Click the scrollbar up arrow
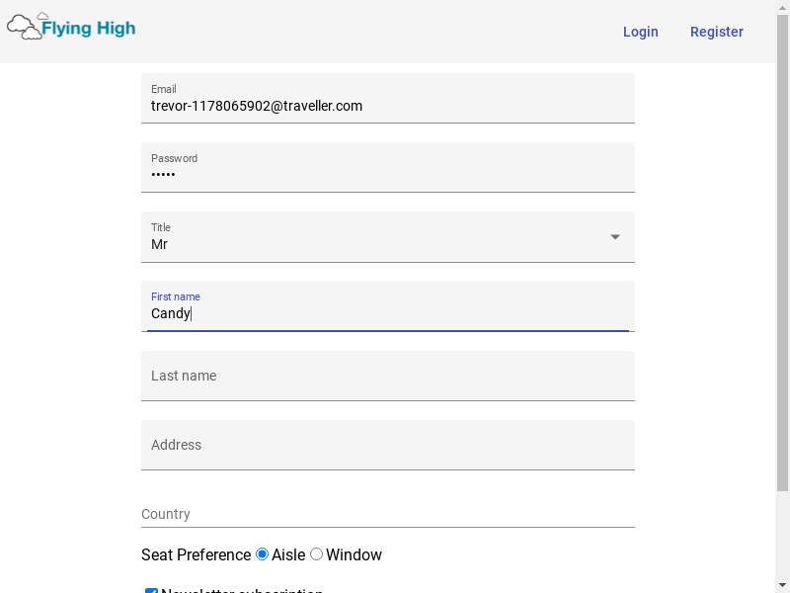Viewport: 790px width, 593px height. click(x=782, y=8)
